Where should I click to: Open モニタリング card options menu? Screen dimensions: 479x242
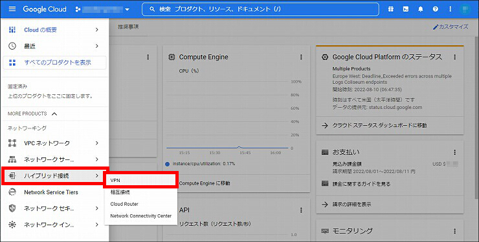click(x=454, y=231)
